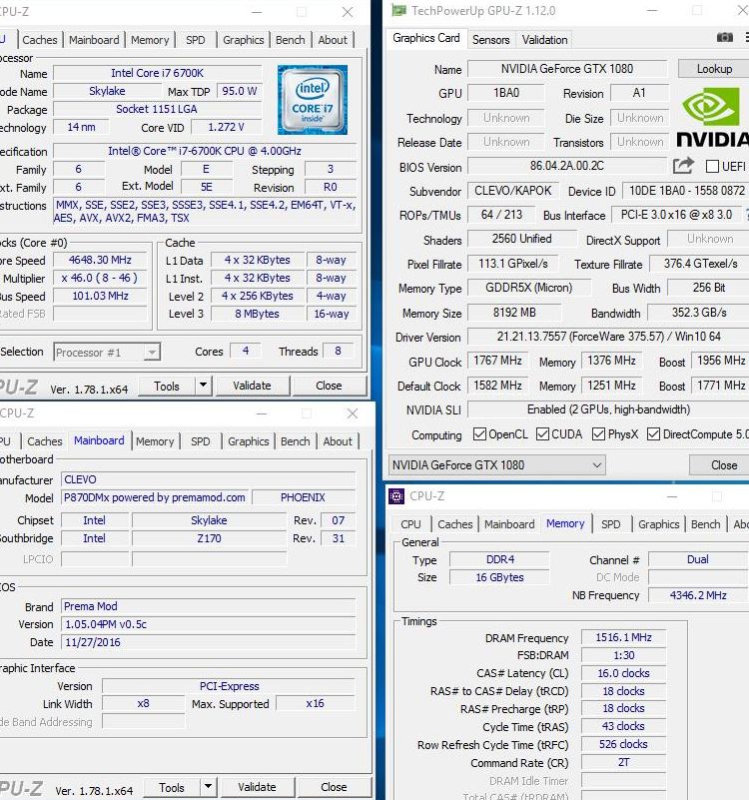This screenshot has width=749, height=800.
Task: Uncheck the PhysX computing checkbox
Action: click(x=599, y=434)
